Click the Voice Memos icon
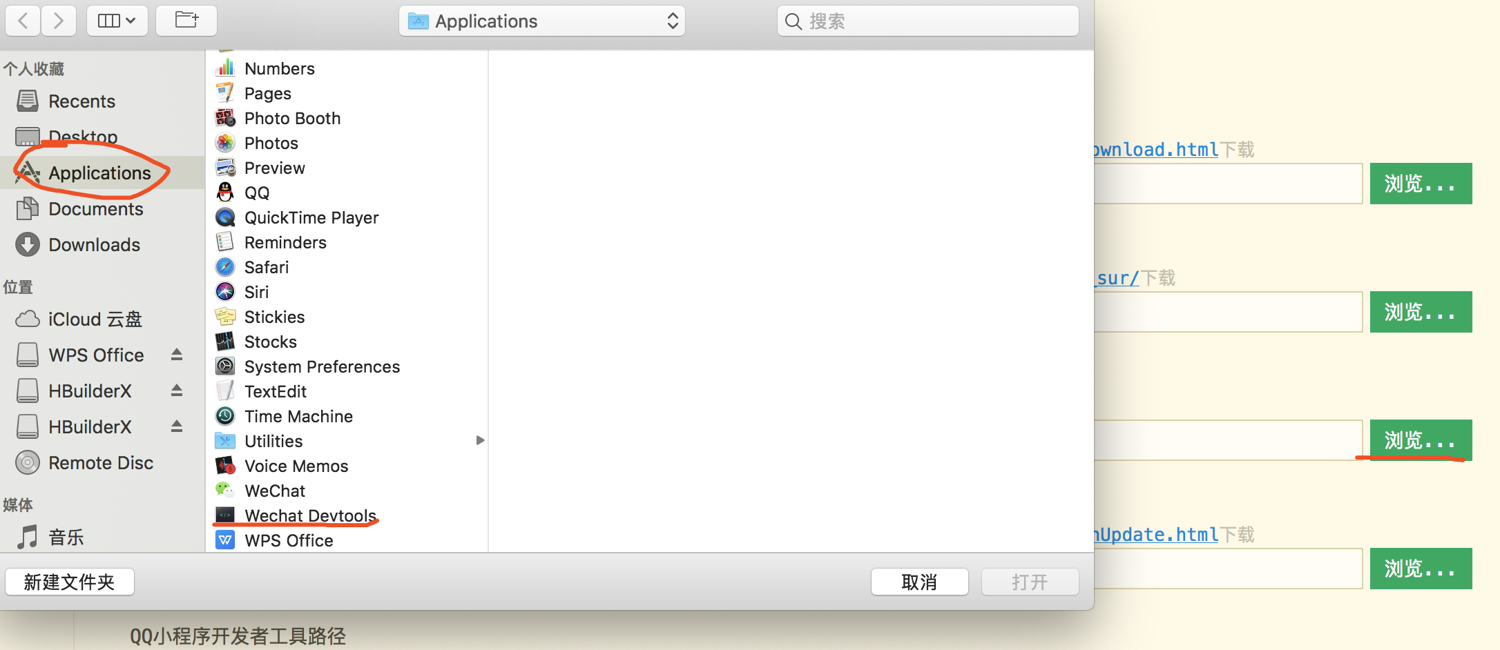Screen dimensions: 1500x650 (x=225, y=466)
